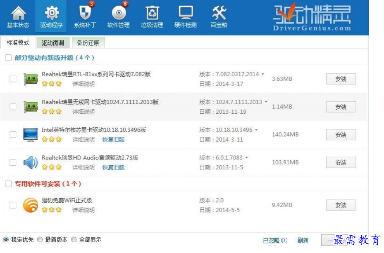Install the Intel核芯显卡 driver
This screenshot has width=384, height=253.
tap(341, 135)
